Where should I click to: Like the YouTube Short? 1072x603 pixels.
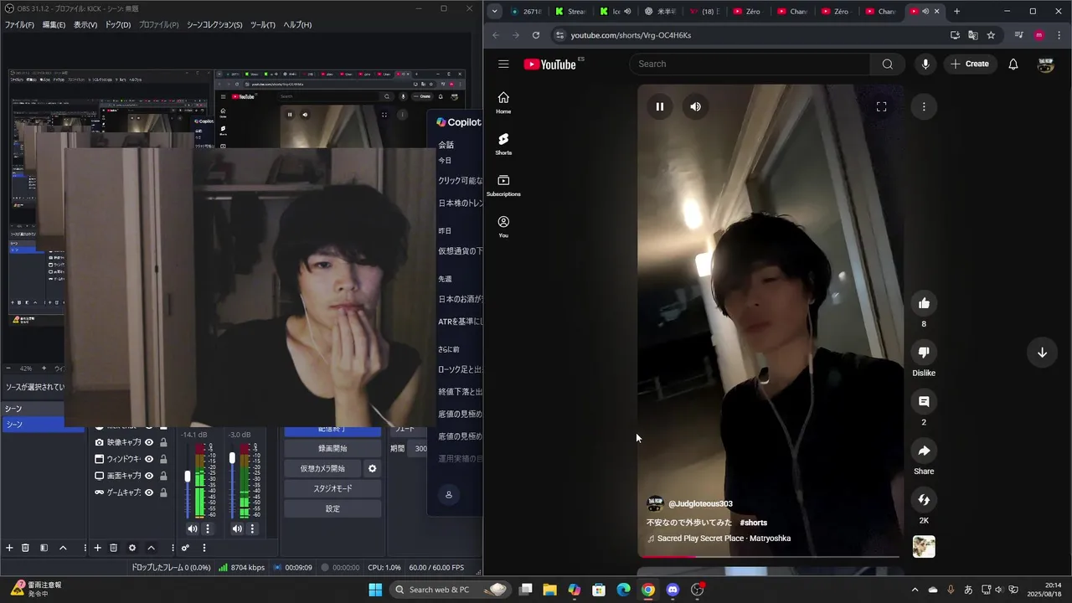coord(924,303)
